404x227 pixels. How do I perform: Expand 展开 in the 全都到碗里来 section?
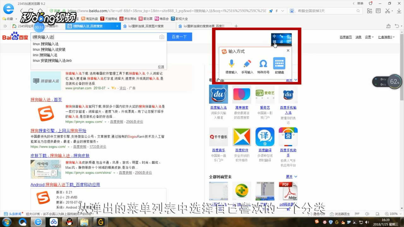point(292,177)
